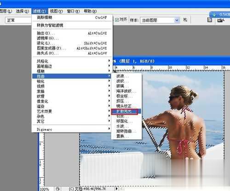The width and height of the screenshot is (230, 191).
Task: Choose 挤压... in the submenu
Action: tap(126, 101)
